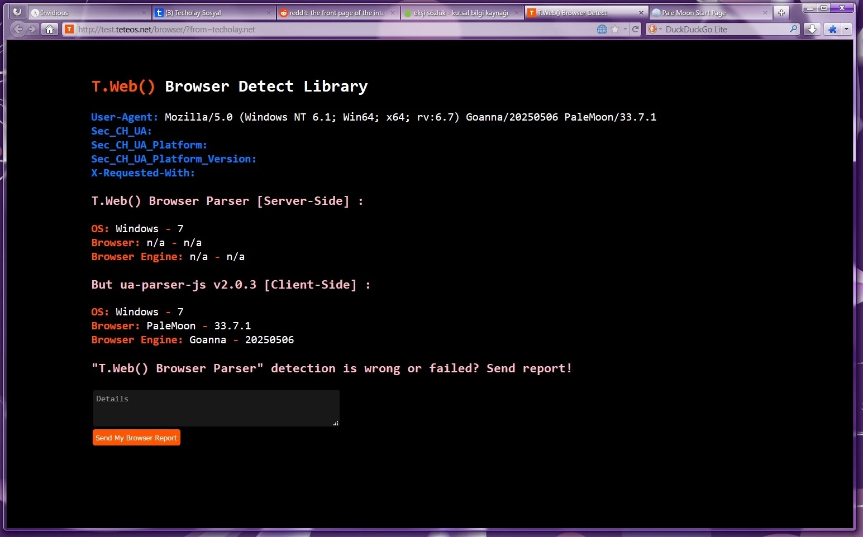This screenshot has height=537, width=863.
Task: Maximize the Pale Moon window
Action: click(824, 8)
